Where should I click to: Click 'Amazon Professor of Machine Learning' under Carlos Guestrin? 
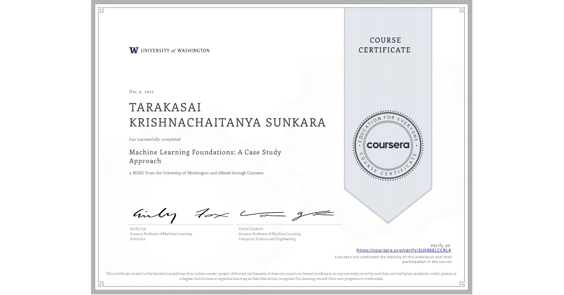pyautogui.click(x=269, y=234)
